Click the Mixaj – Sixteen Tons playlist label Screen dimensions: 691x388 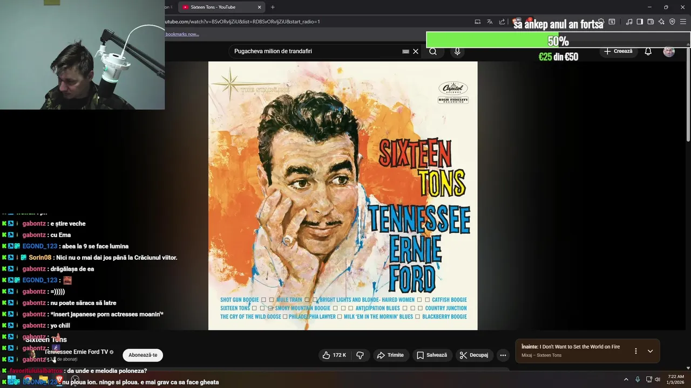coord(541,355)
